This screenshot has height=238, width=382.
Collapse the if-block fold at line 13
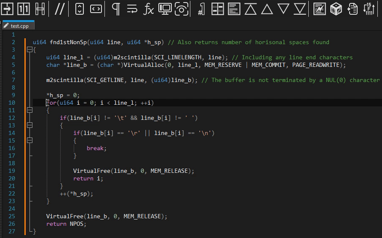point(30,125)
